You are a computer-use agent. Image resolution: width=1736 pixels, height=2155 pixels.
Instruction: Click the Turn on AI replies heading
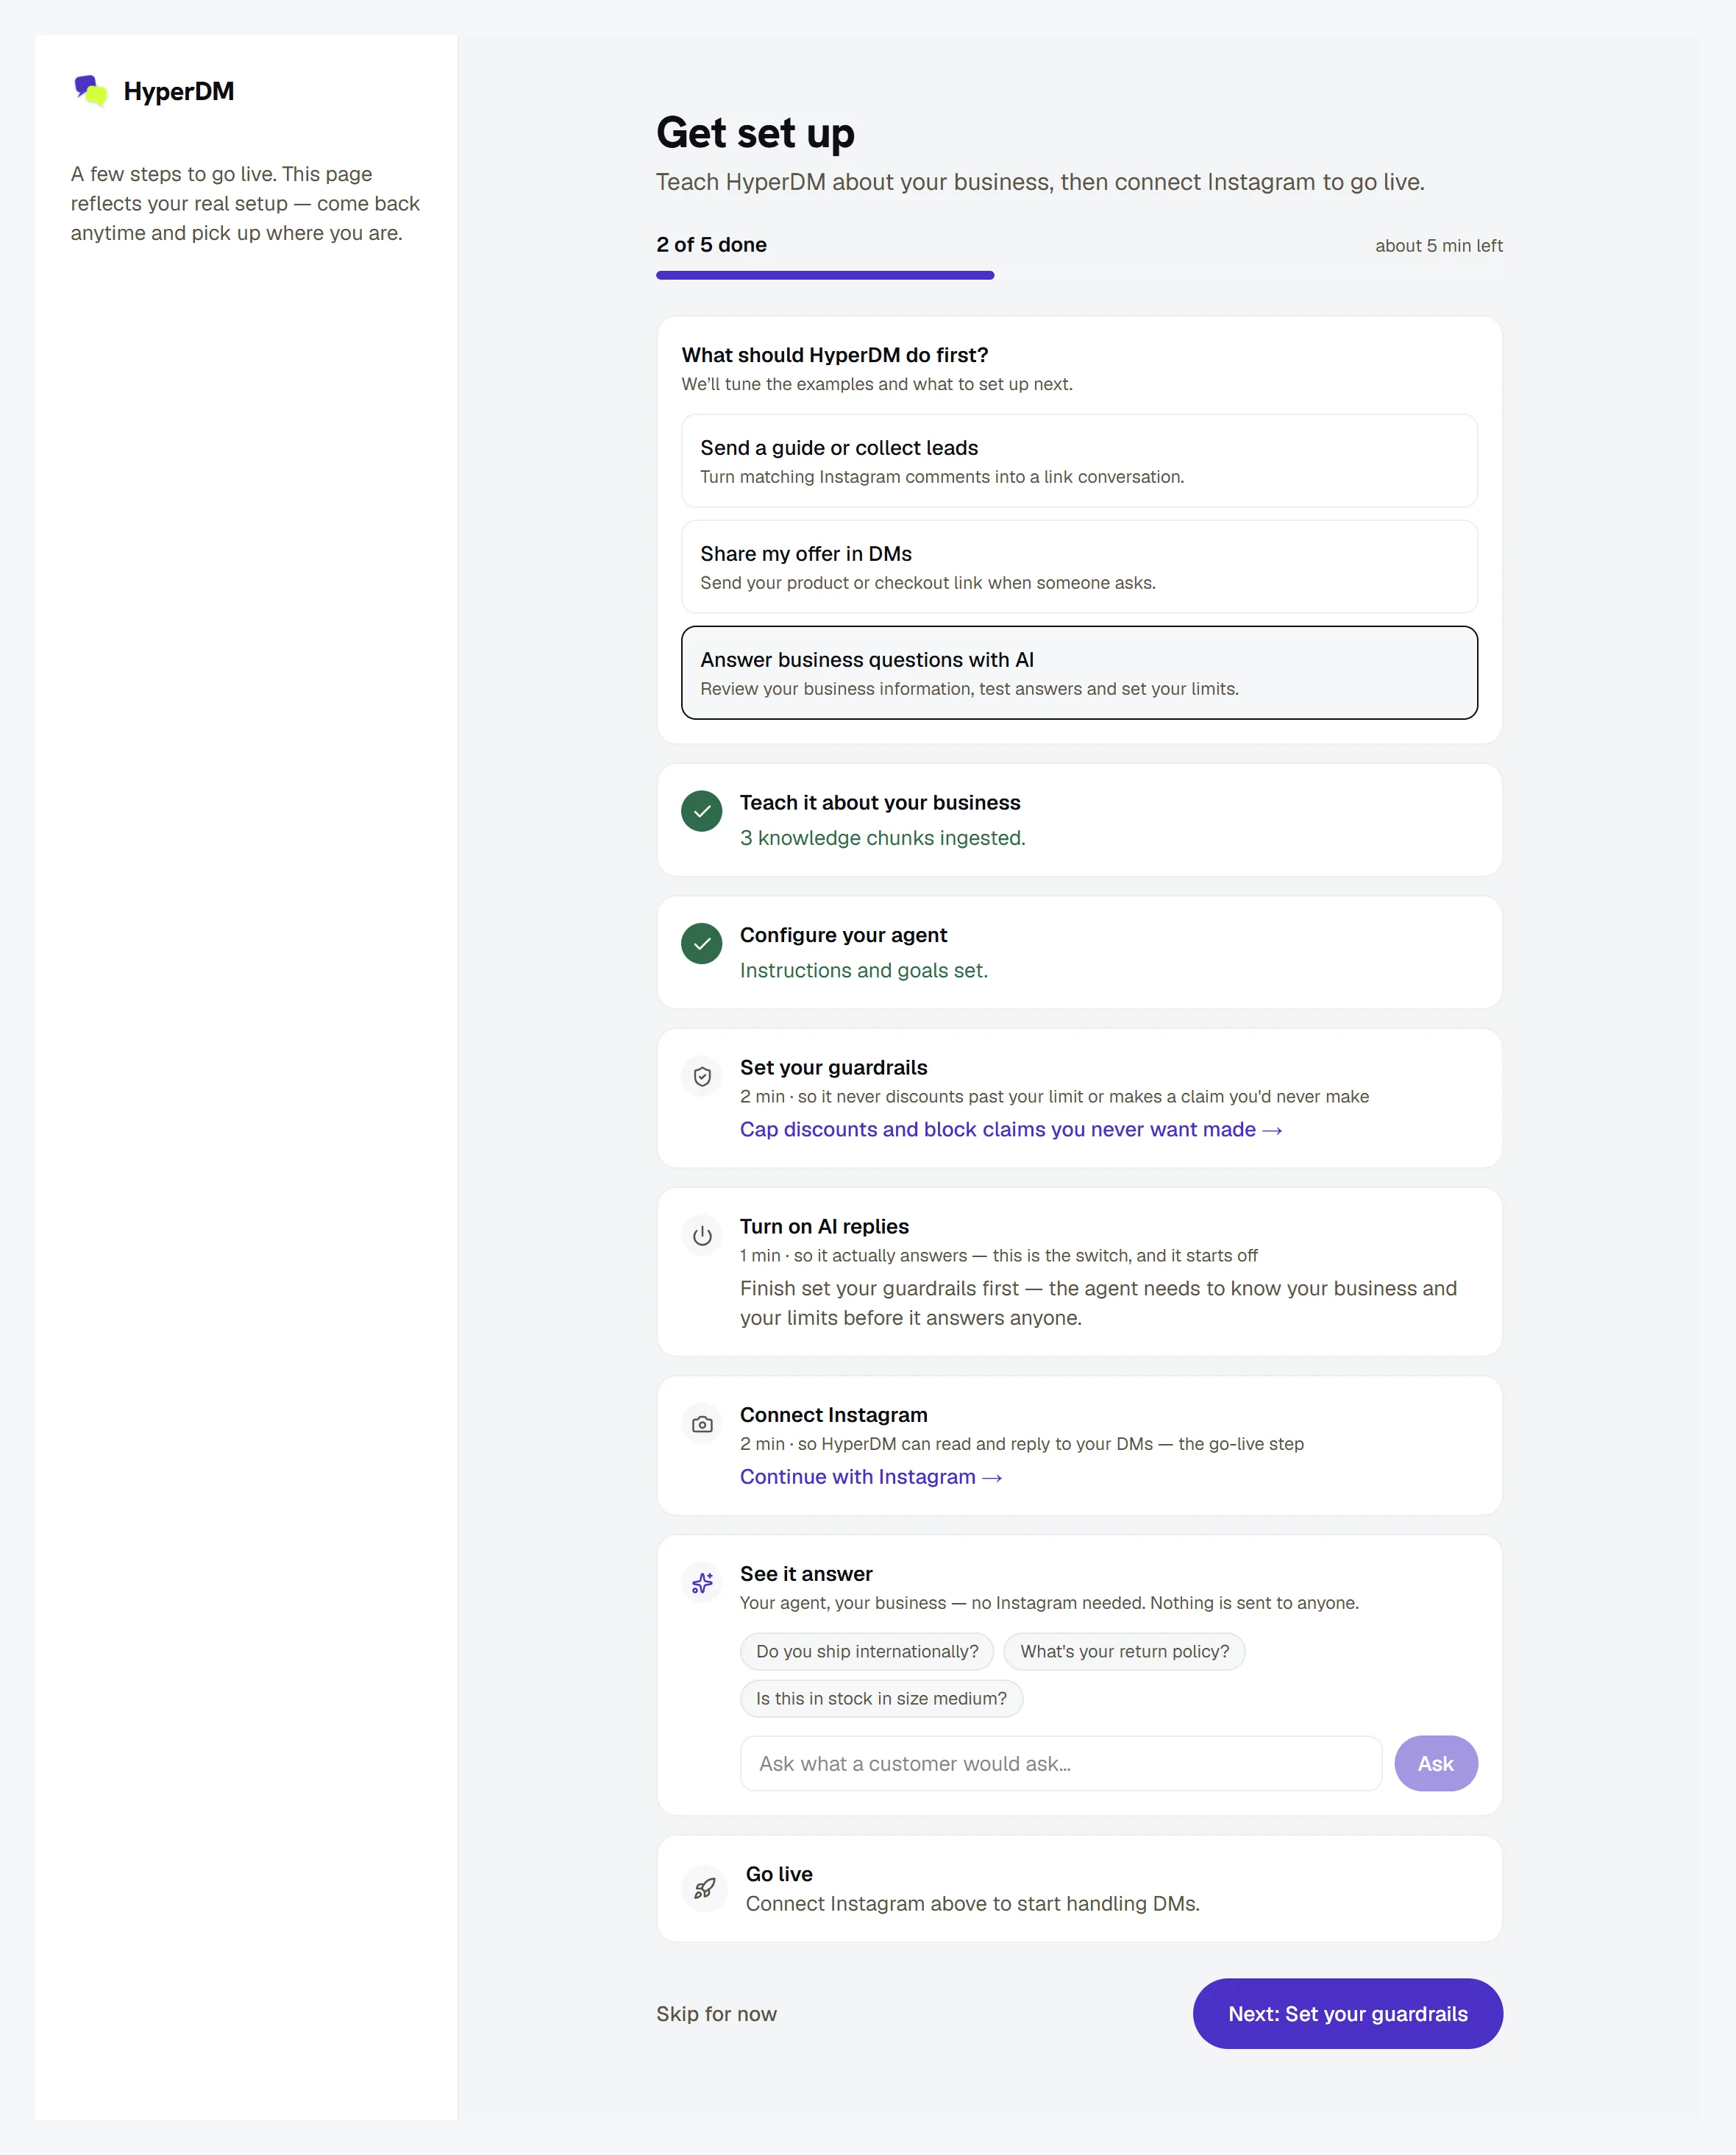click(x=824, y=1227)
